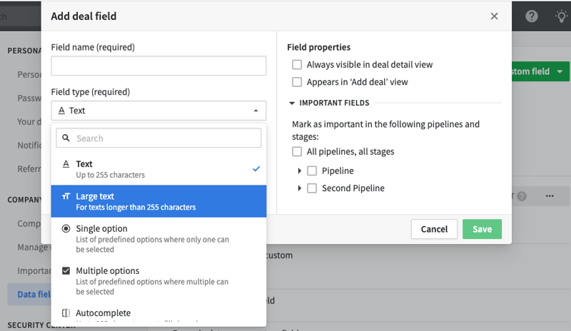
Task: Click the Field name input box
Action: click(x=158, y=66)
